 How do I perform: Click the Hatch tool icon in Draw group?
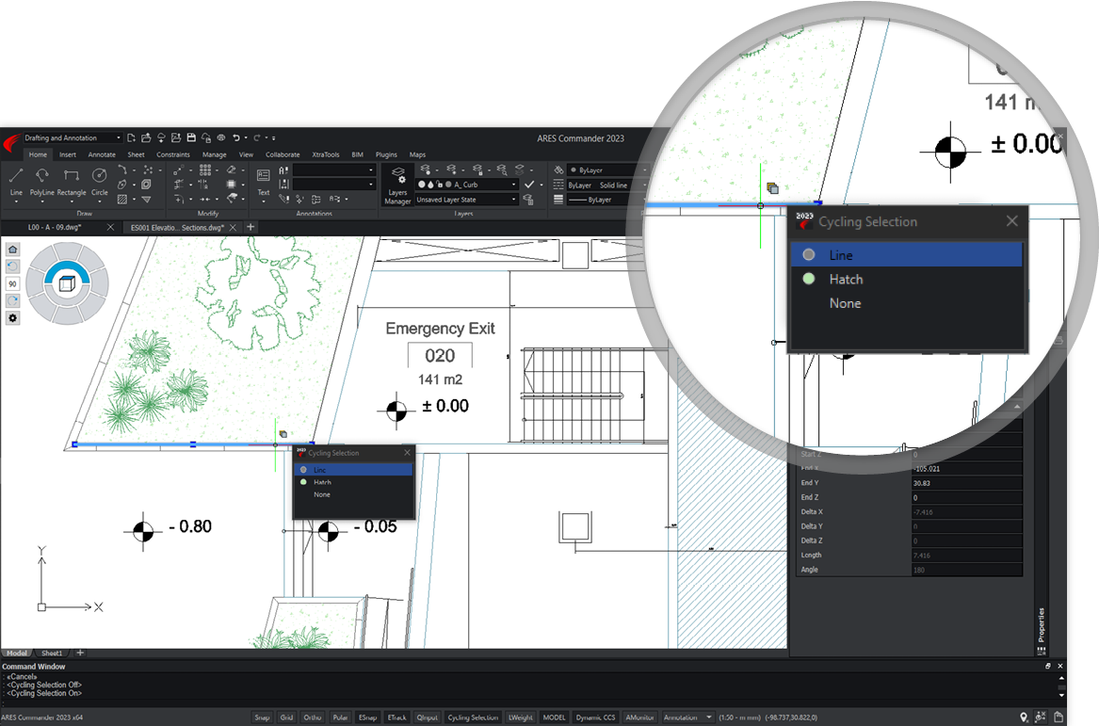pos(122,200)
